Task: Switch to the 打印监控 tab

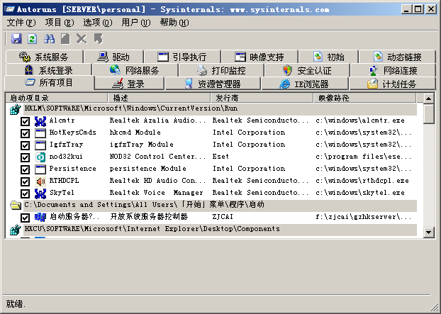Action: coord(221,70)
